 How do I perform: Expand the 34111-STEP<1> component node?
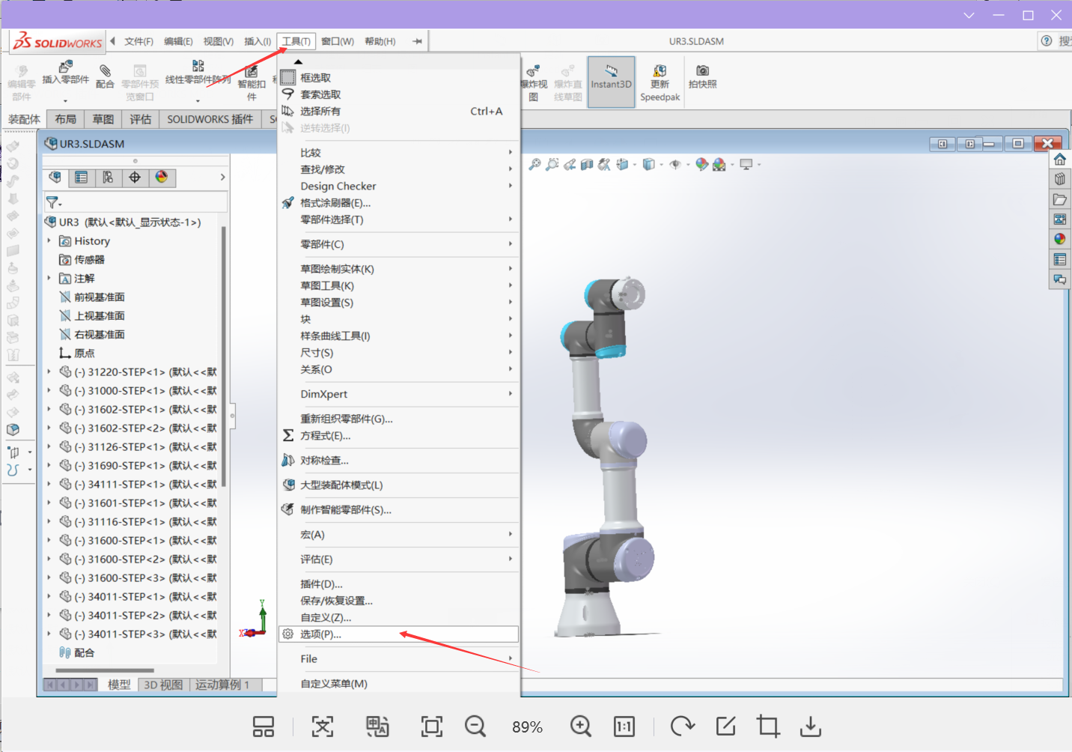[x=49, y=484]
